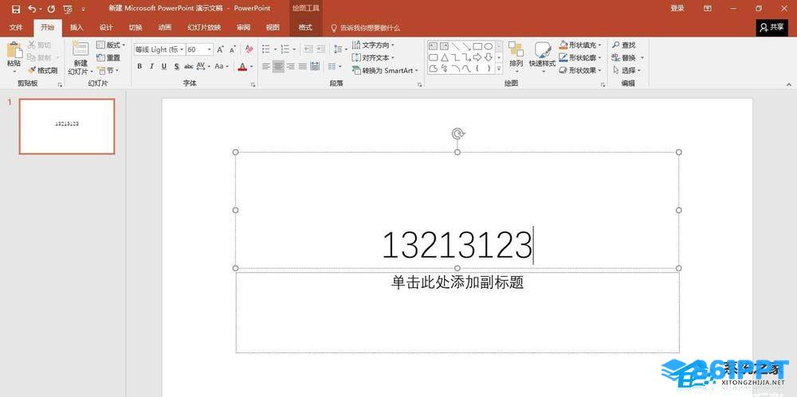Switch to Slide Show (幻灯片放映) tab
Image resolution: width=797 pixels, height=397 pixels.
click(x=204, y=27)
